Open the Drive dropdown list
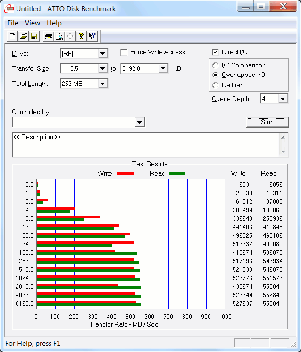This screenshot has height=352, width=301. [103, 53]
